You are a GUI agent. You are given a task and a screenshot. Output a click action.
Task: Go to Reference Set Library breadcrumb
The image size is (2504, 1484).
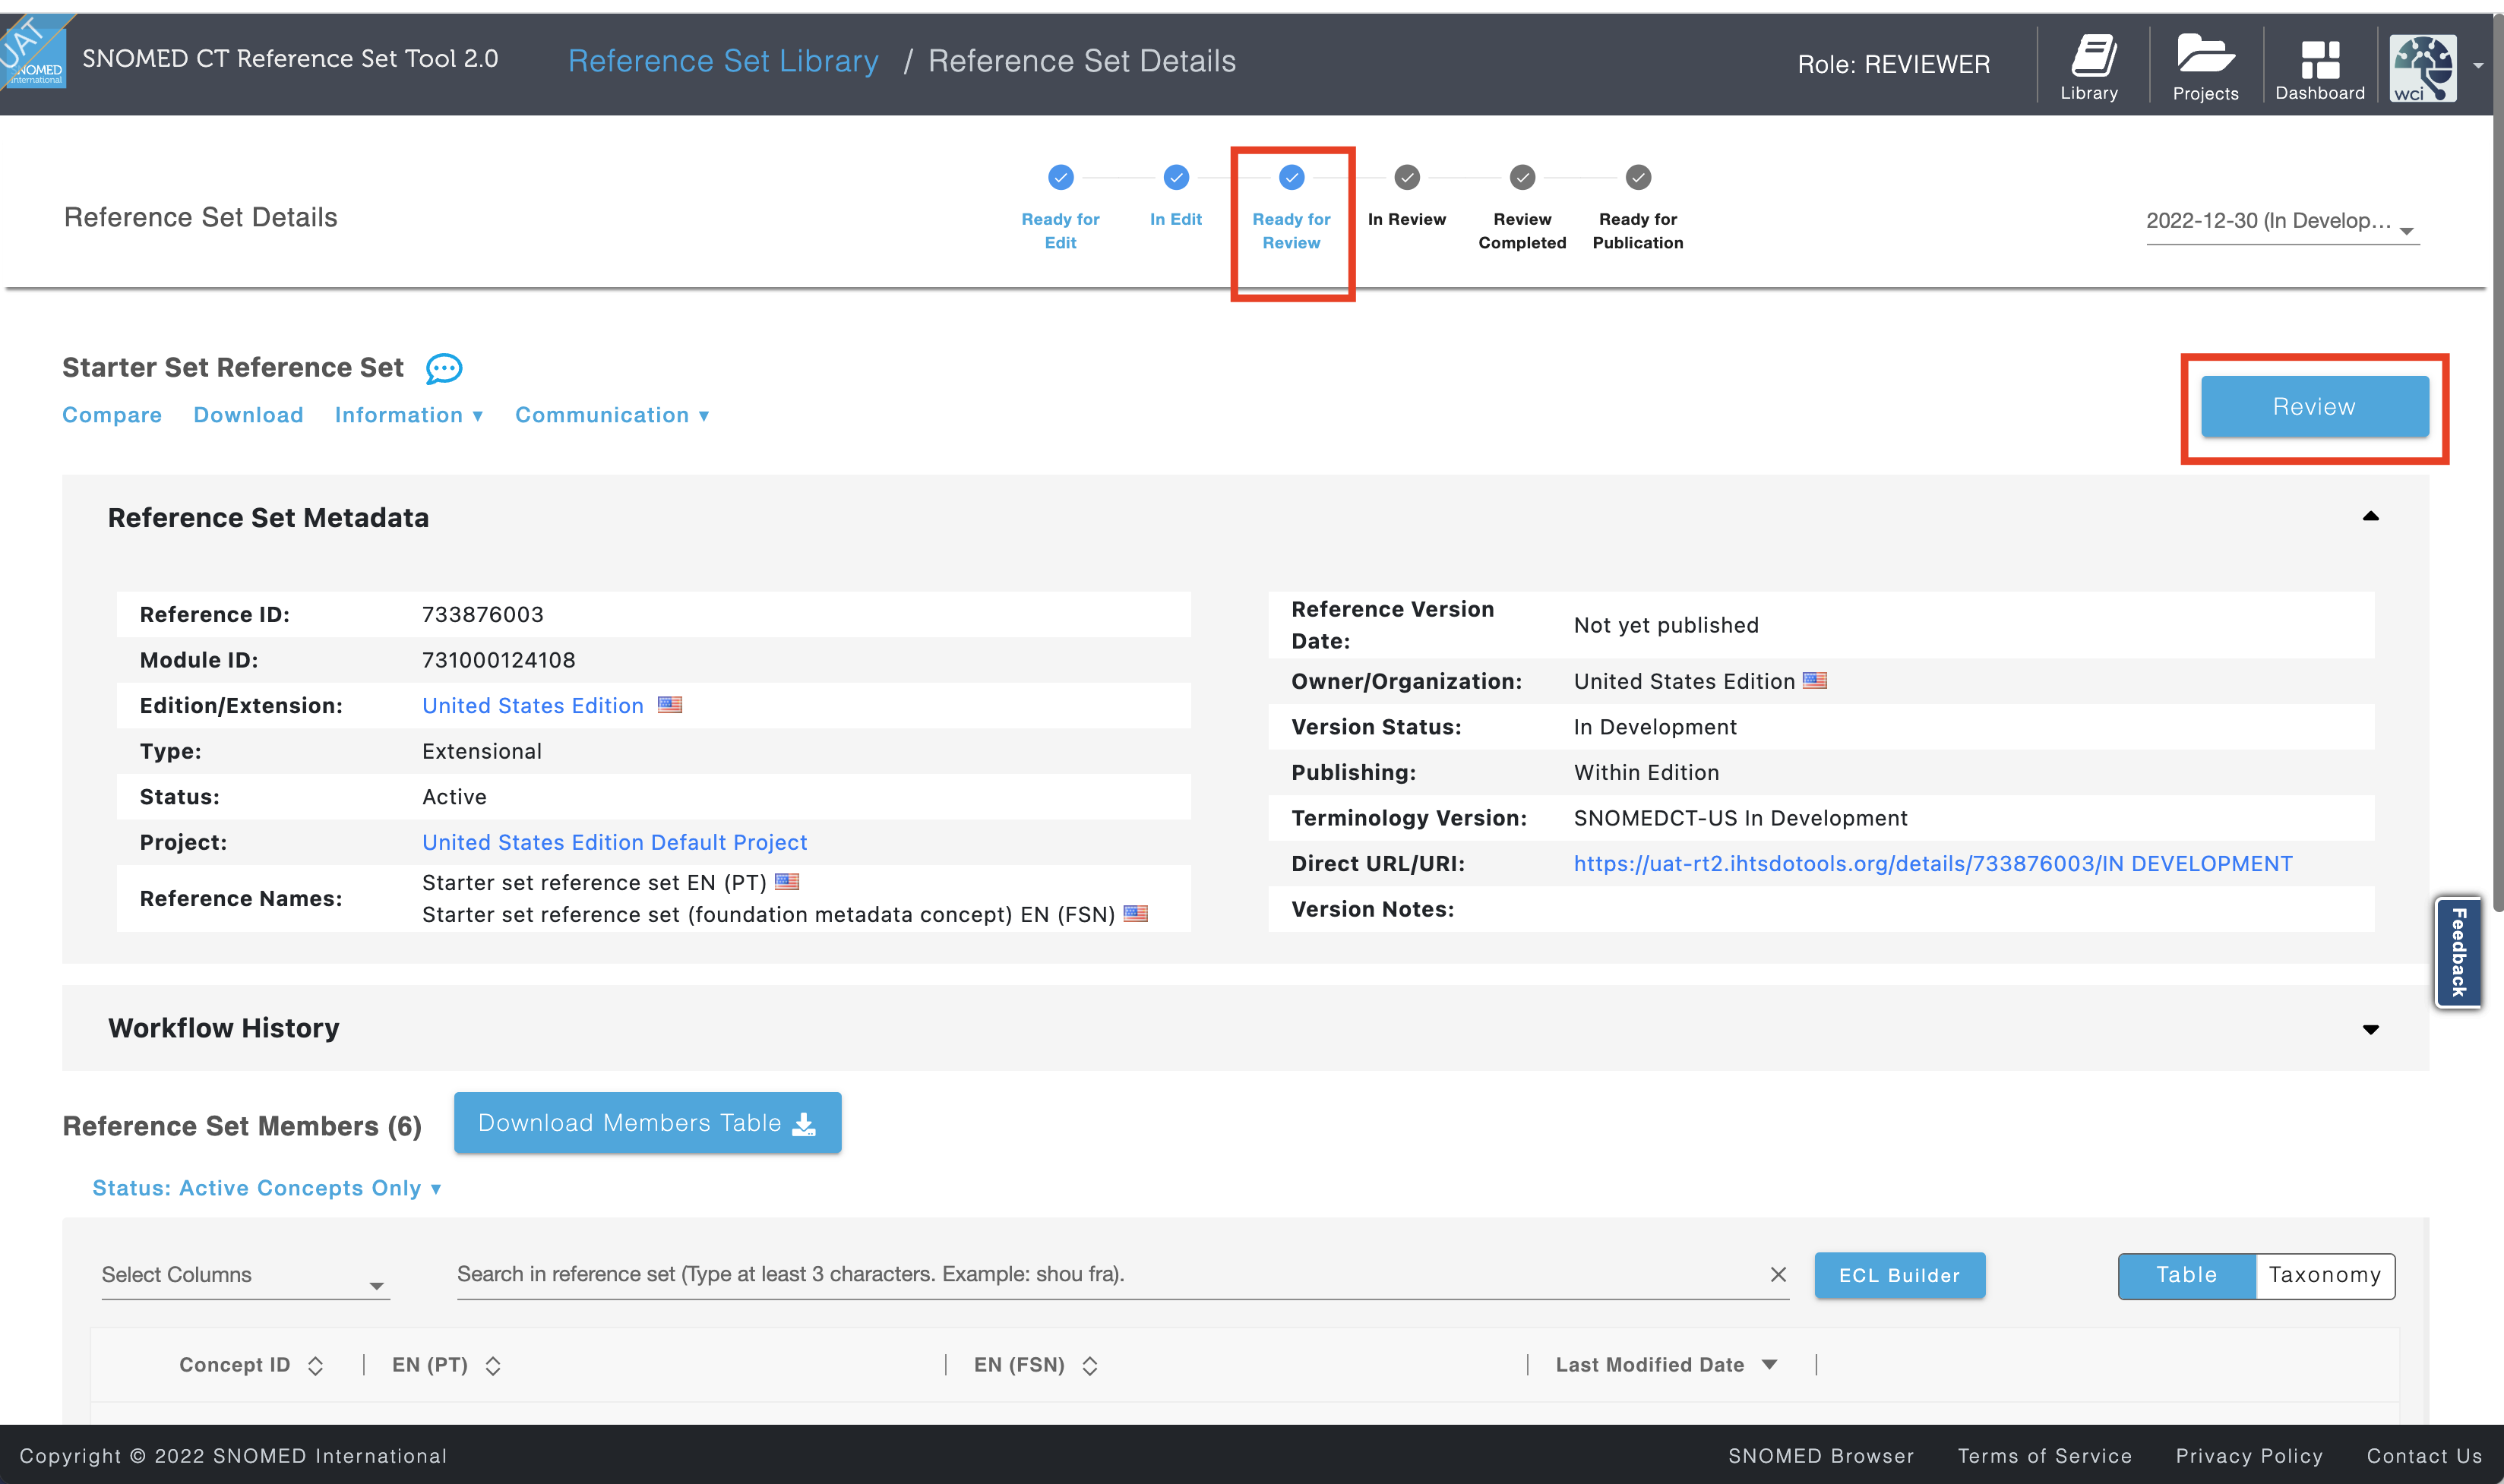pyautogui.click(x=723, y=61)
